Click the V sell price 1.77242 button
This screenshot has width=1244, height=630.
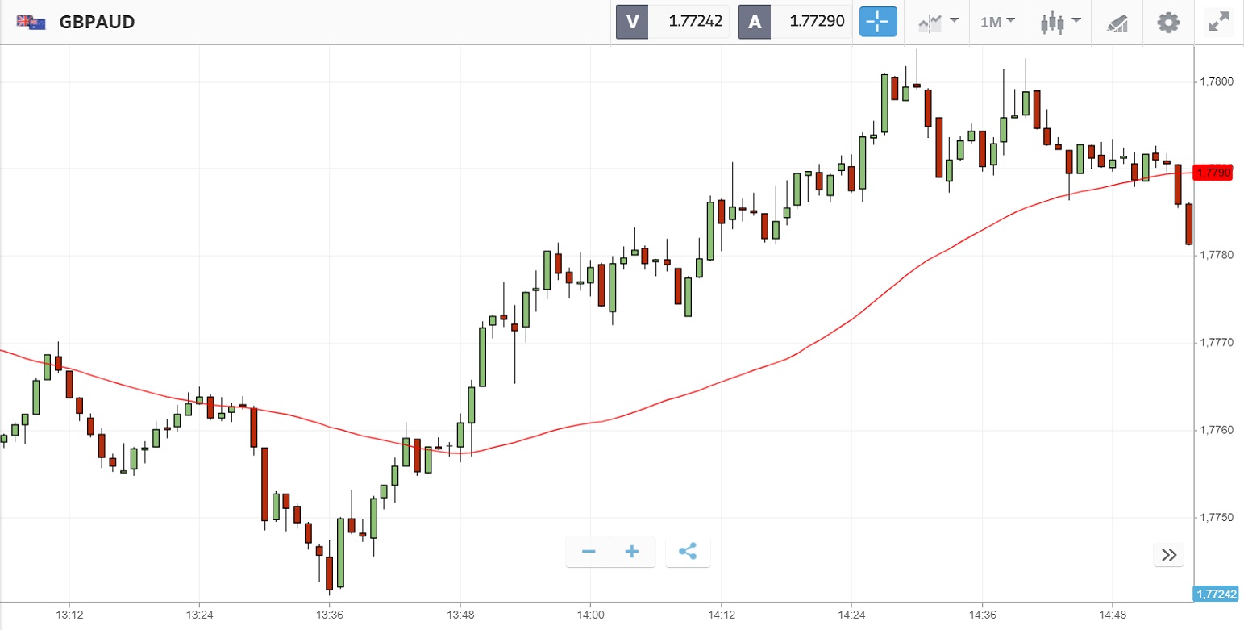pyautogui.click(x=672, y=22)
